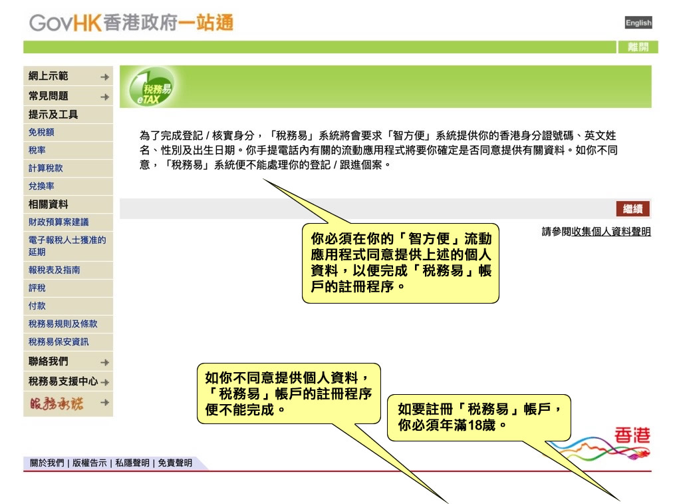Screen dimensions: 673x504
Task: Open the 評稅 sidebar link
Action: 37,288
